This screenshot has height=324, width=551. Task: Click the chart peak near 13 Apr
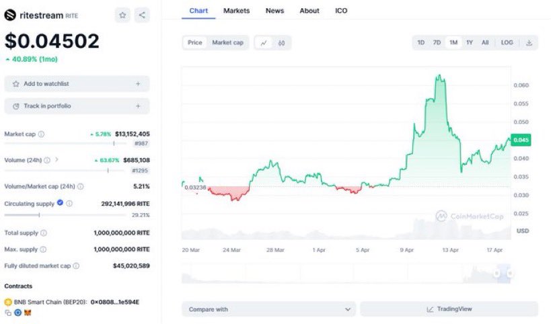click(x=439, y=75)
